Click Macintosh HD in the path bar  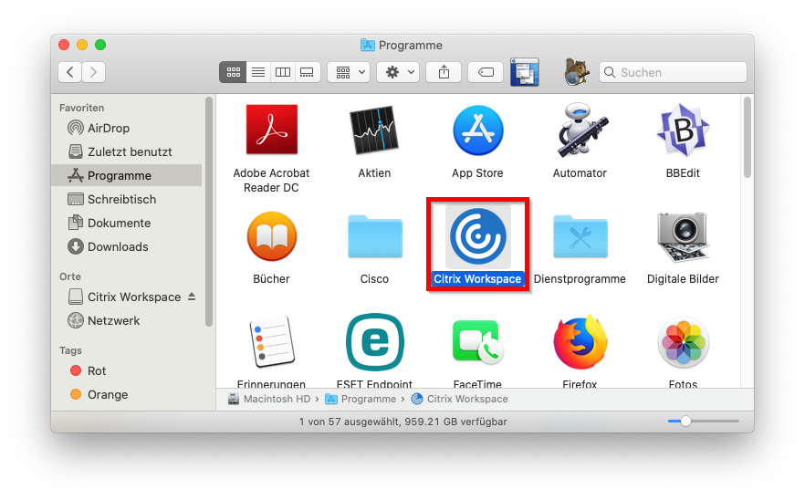(269, 399)
